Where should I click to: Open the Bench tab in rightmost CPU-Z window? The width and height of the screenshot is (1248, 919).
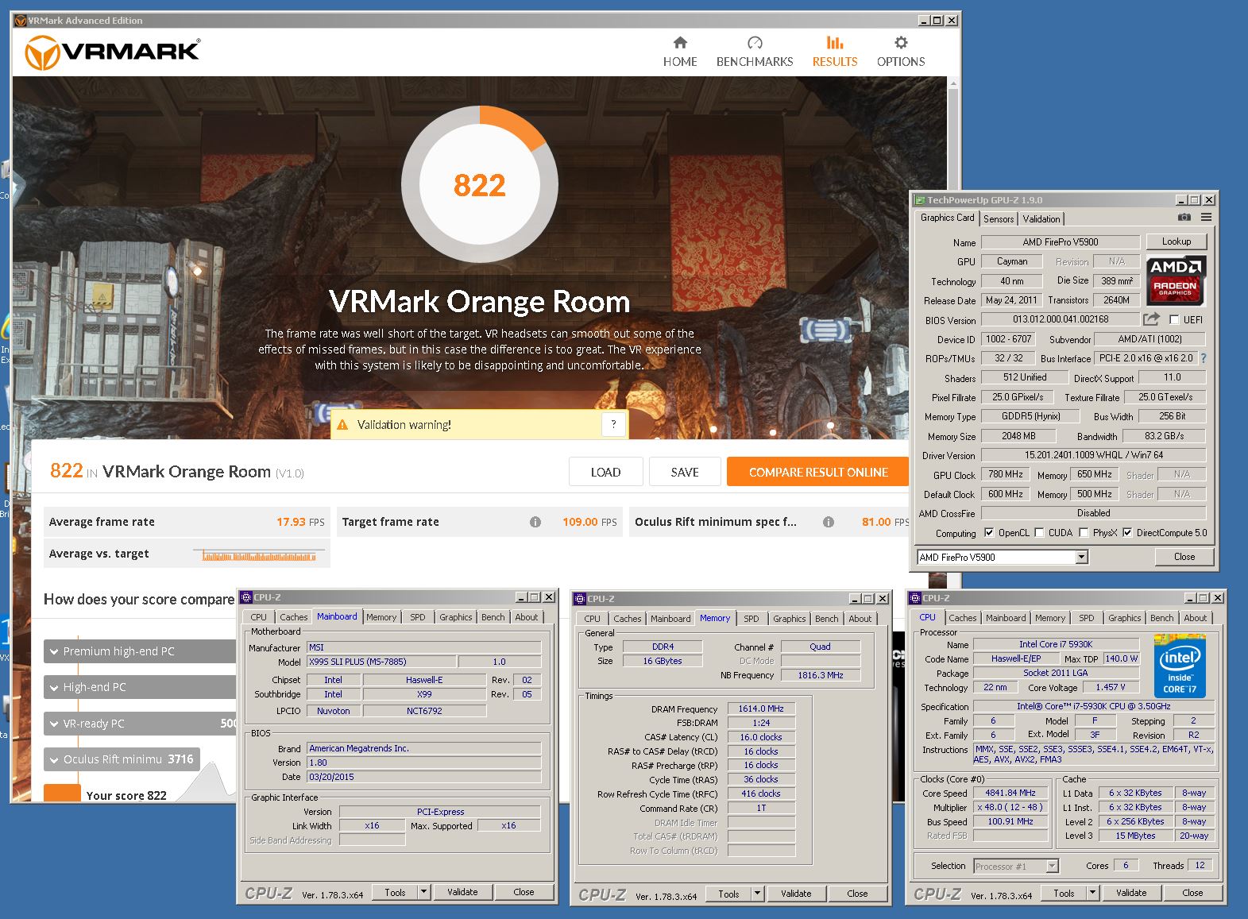1161,618
